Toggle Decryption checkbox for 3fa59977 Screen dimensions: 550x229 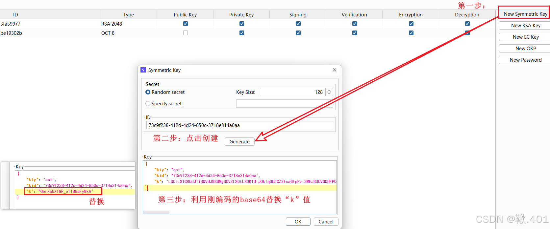pos(467,24)
